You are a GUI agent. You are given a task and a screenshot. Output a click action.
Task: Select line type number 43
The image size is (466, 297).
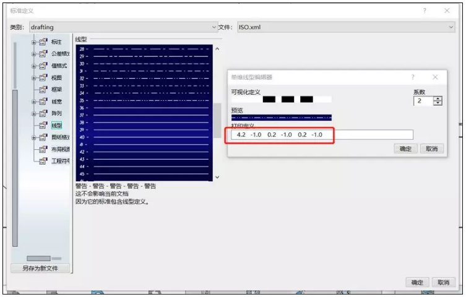pos(144,159)
